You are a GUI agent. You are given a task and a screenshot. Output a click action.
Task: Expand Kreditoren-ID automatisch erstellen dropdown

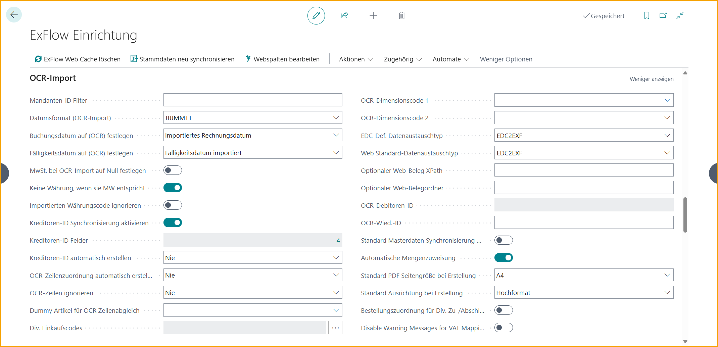pos(336,258)
